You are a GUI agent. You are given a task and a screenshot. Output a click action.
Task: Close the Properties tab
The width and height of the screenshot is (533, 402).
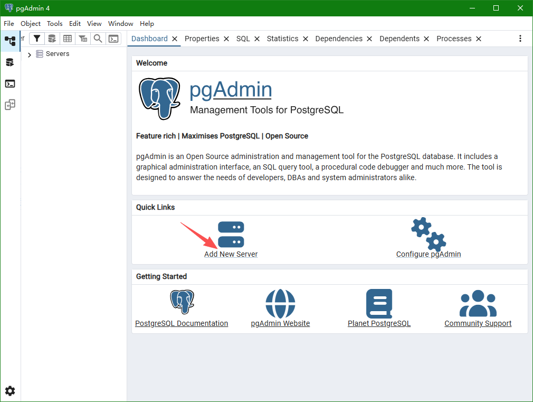point(226,39)
